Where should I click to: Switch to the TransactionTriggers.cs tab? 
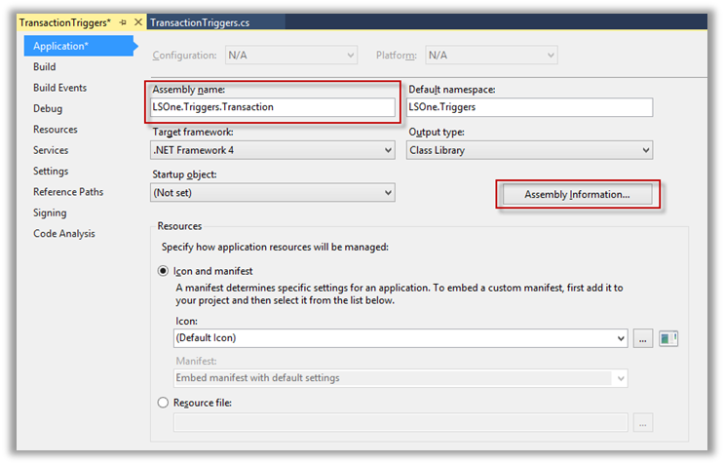[200, 22]
